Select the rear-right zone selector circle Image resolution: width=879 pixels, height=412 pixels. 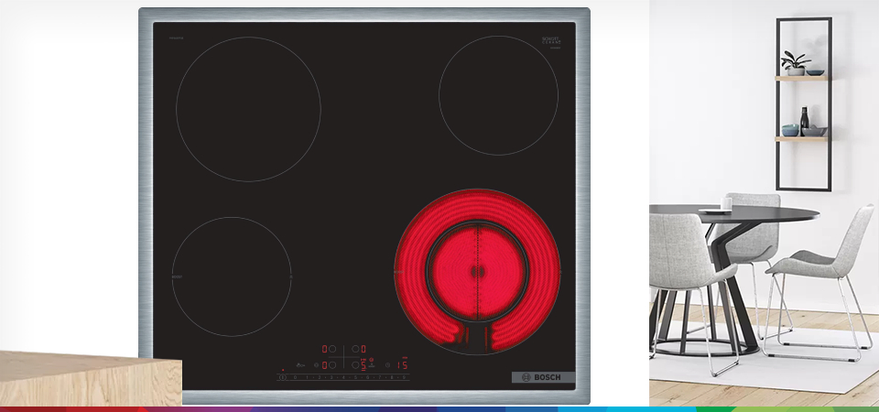[354, 349]
